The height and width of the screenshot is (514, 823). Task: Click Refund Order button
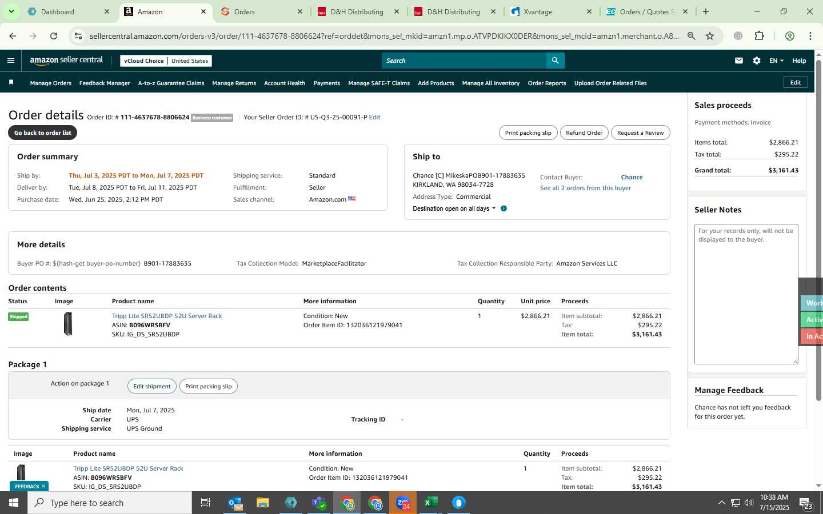pyautogui.click(x=584, y=132)
